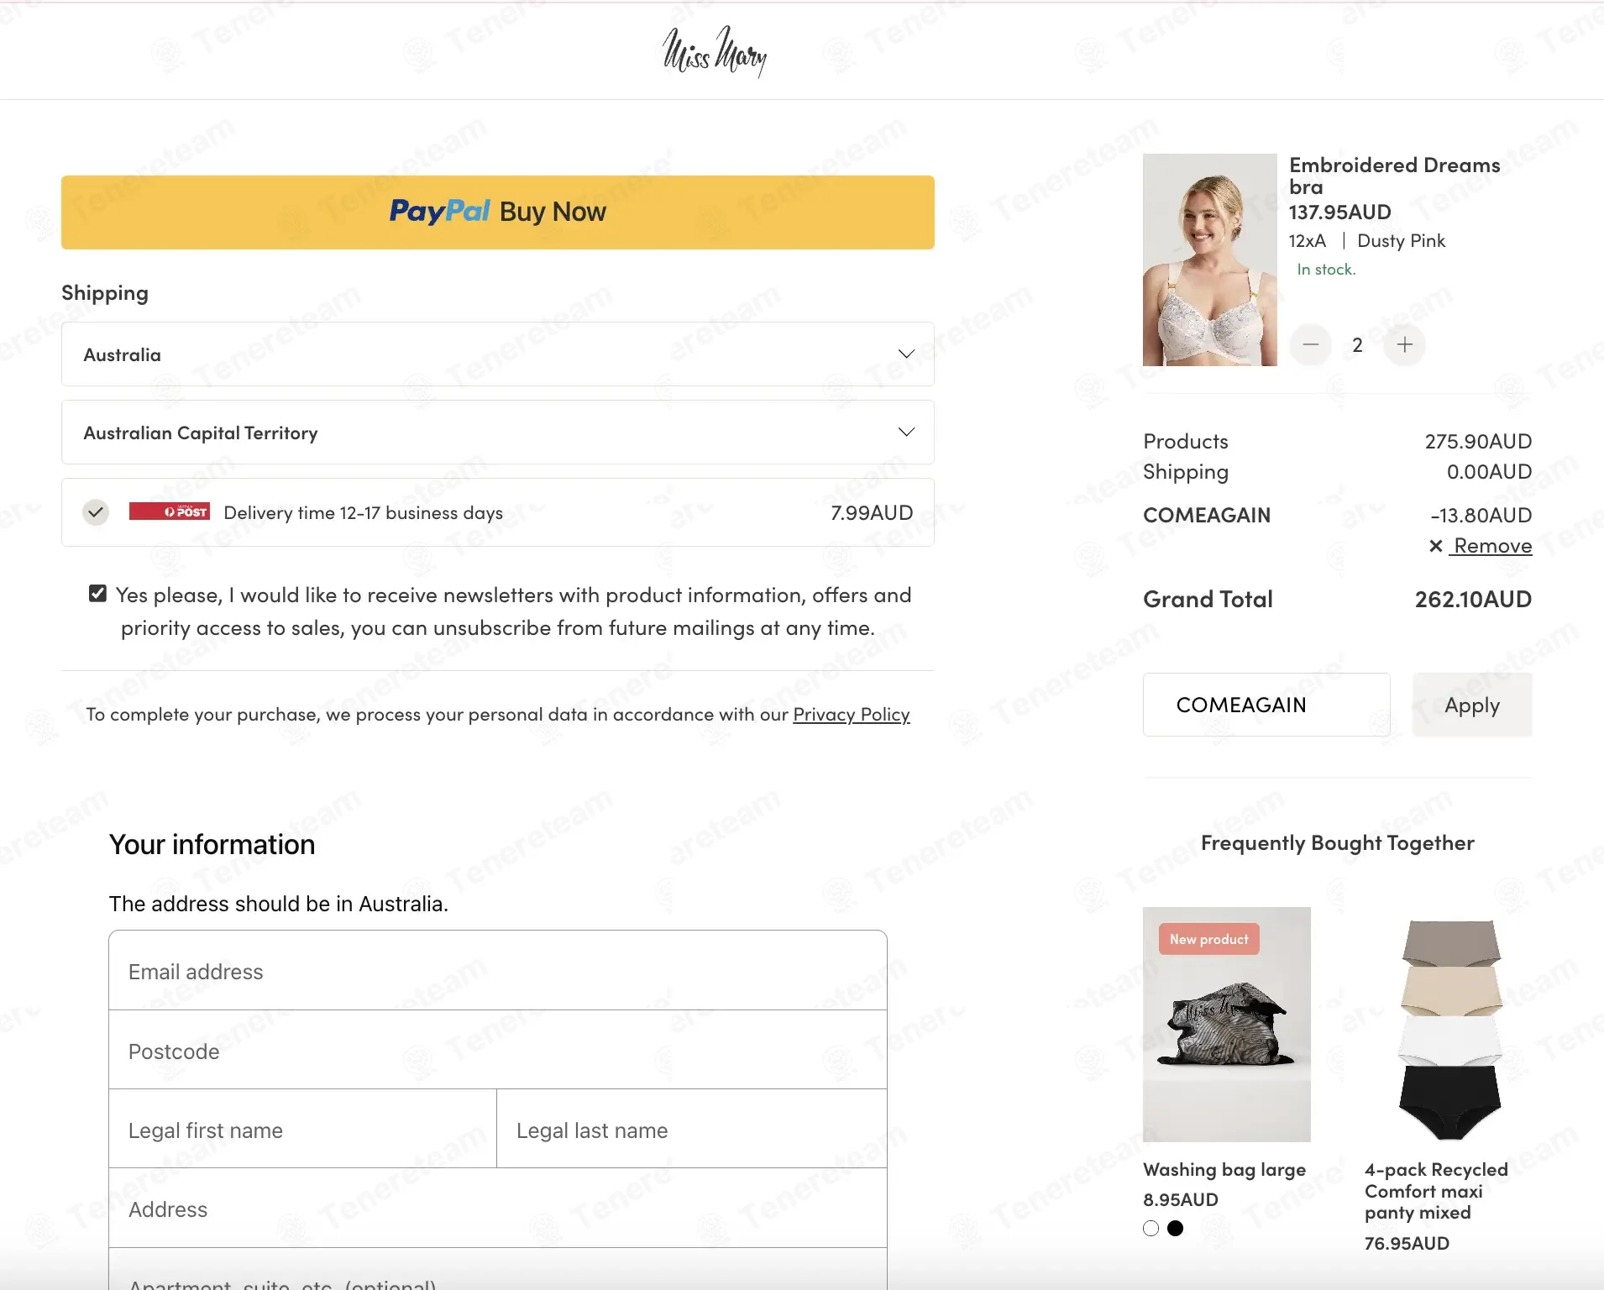The width and height of the screenshot is (1604, 1290).
Task: Focus the Postcode input field
Action: point(497,1051)
